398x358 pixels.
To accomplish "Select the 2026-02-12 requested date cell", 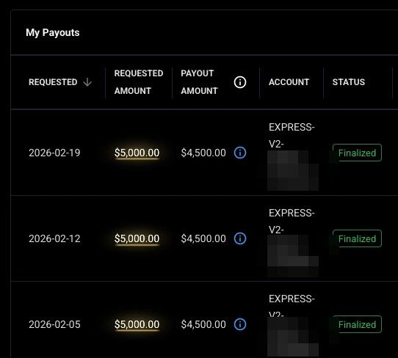I will click(x=54, y=238).
